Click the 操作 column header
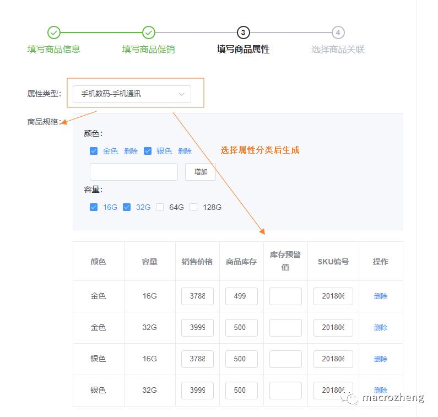The image size is (438, 417). click(381, 262)
